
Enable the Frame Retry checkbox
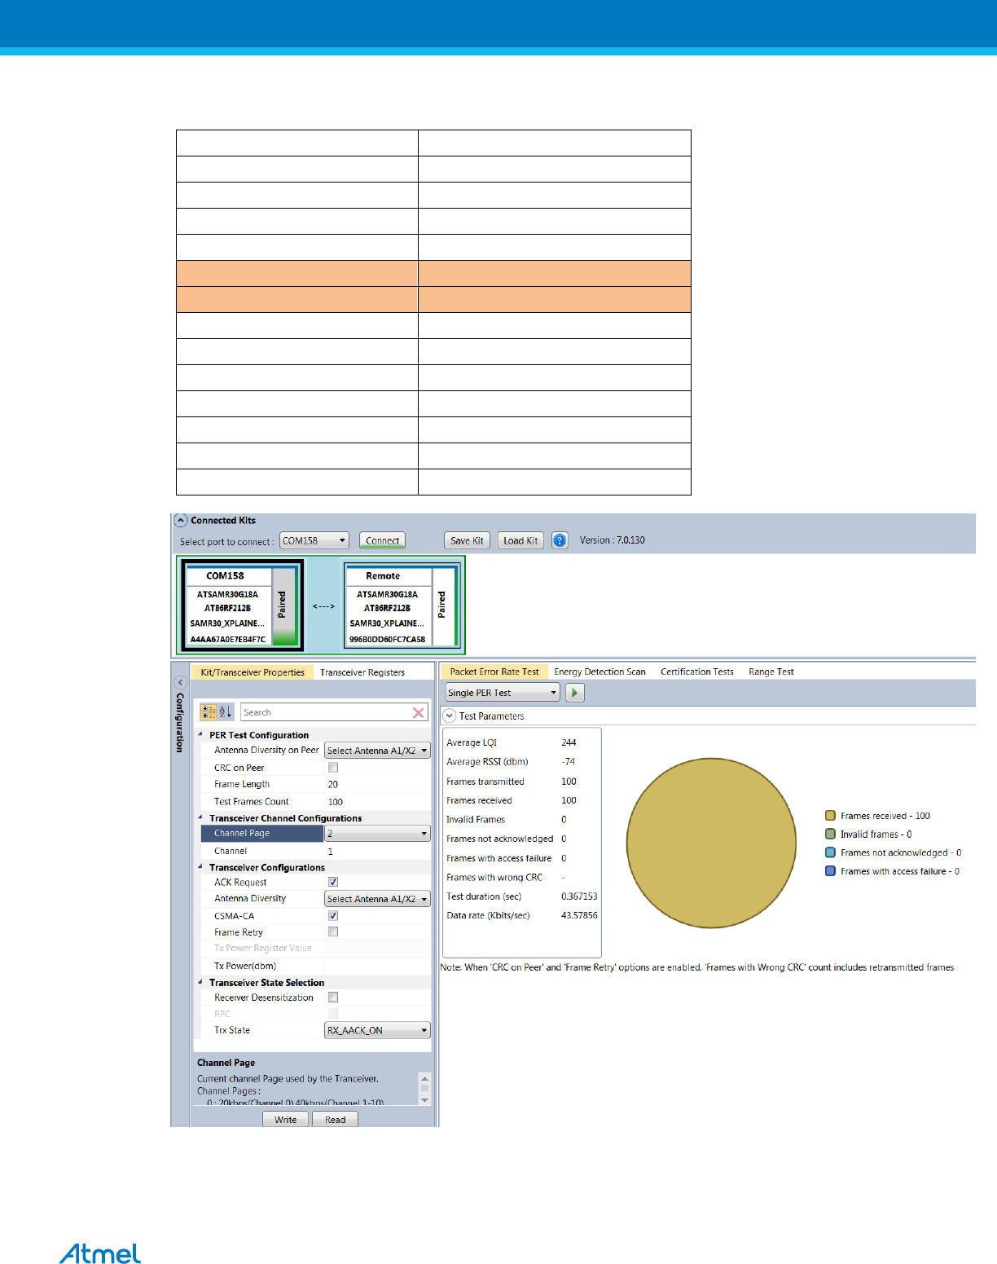pyautogui.click(x=333, y=931)
